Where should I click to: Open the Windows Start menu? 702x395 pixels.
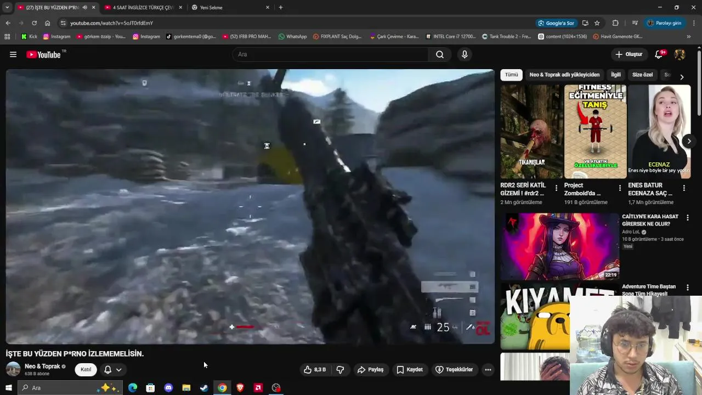coord(8,388)
